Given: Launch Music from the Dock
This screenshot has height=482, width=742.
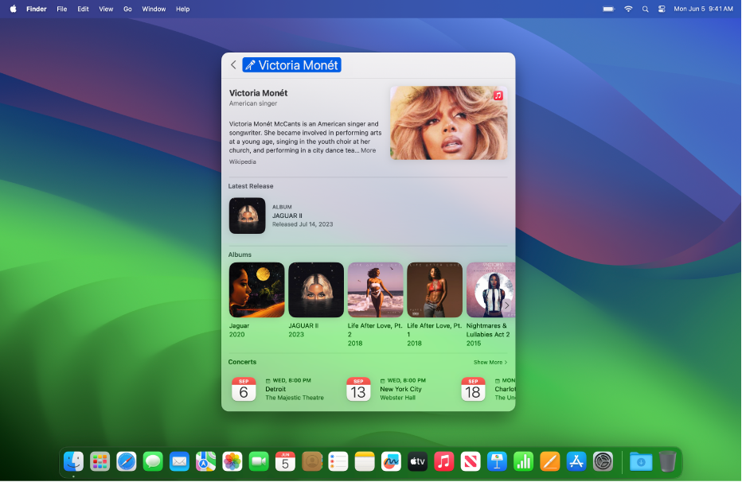Looking at the screenshot, I should (444, 461).
